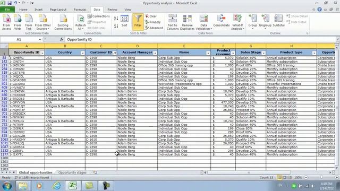340x191 pixels.
Task: Click the horizontal scrollbar
Action: coord(249,172)
